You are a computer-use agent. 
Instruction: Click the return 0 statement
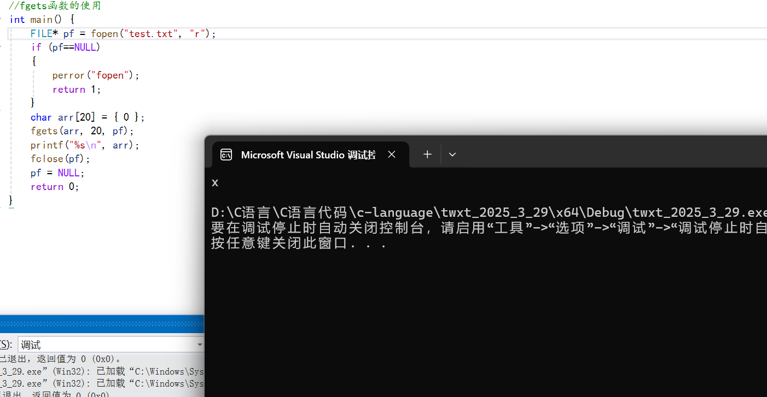(55, 187)
